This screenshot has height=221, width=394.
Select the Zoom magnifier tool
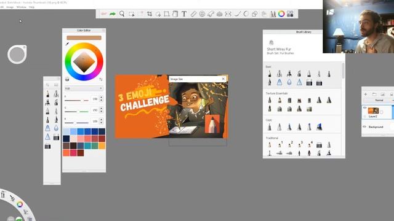point(122,14)
